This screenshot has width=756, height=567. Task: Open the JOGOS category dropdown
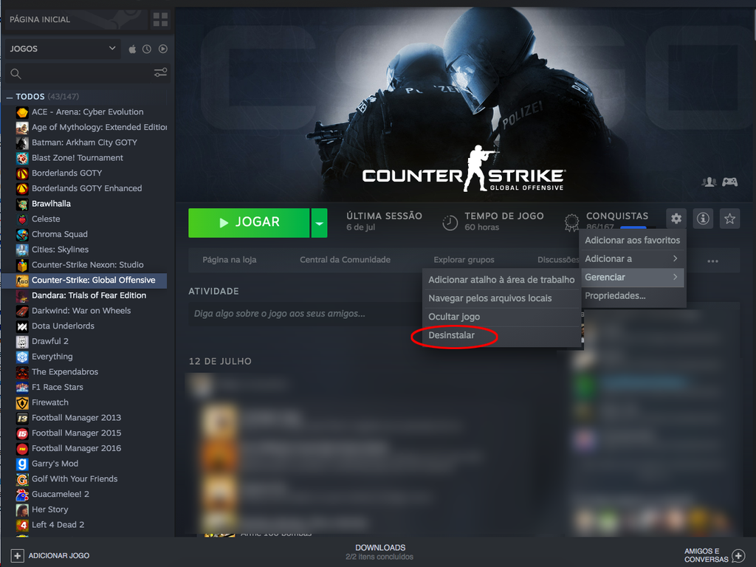pos(63,49)
